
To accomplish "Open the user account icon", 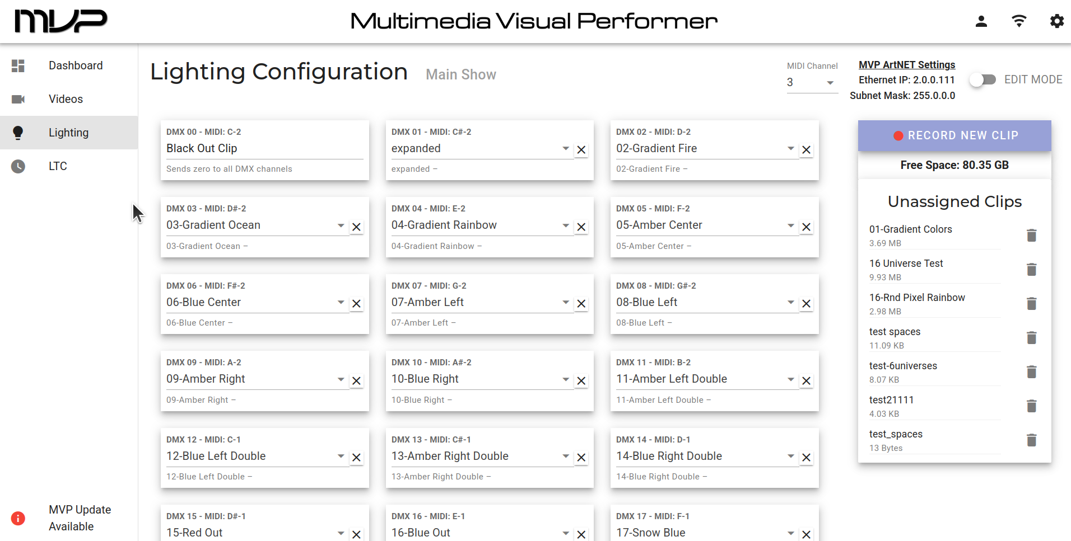I will tap(981, 21).
